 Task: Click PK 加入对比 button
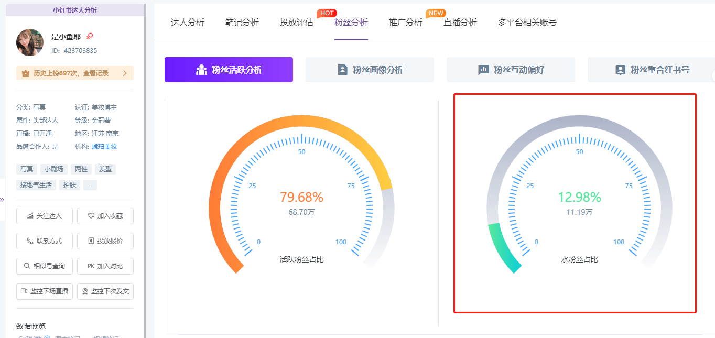pyautogui.click(x=105, y=266)
